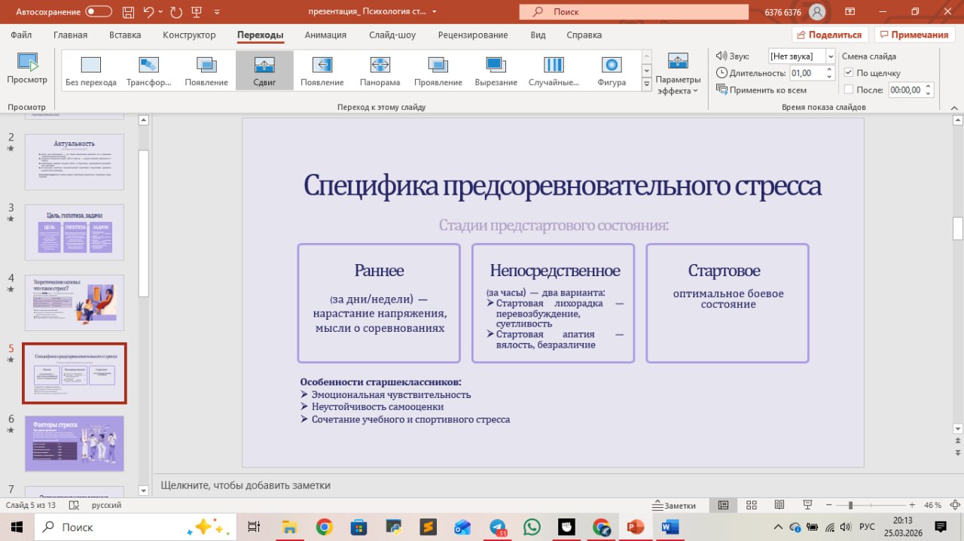The width and height of the screenshot is (964, 541).
Task: Switch to Slide Sorter view icon
Action: pos(751,505)
